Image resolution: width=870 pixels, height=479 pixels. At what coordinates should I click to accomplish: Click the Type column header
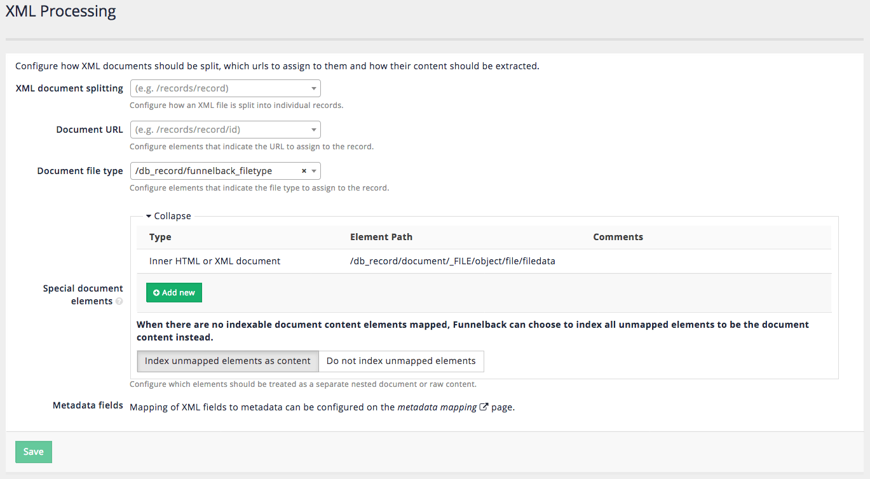[160, 236]
